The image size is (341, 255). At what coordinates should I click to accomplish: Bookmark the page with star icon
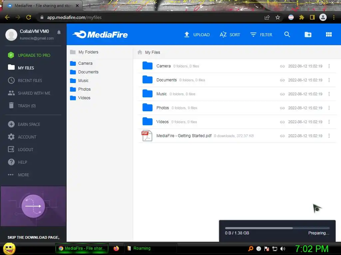click(x=277, y=17)
